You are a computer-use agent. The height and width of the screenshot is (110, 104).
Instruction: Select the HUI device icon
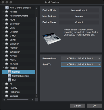click(9, 80)
